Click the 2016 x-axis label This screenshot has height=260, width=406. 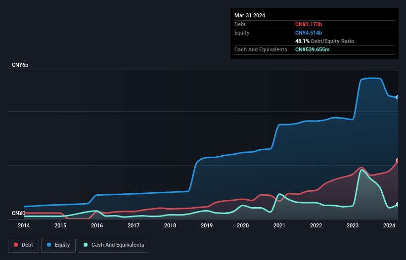click(x=97, y=225)
